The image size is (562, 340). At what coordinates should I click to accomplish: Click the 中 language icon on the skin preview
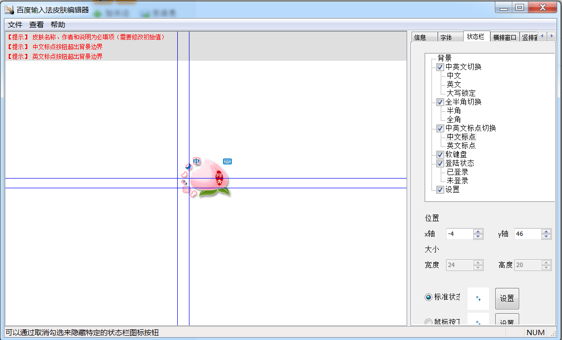tap(196, 161)
